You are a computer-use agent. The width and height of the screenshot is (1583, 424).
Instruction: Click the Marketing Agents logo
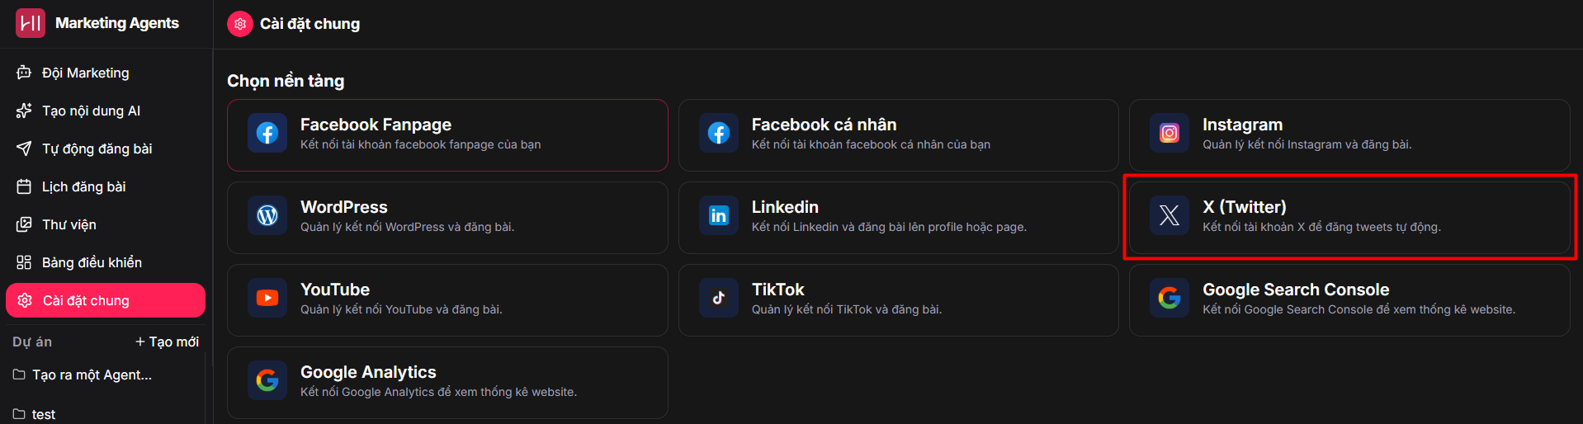[x=31, y=23]
